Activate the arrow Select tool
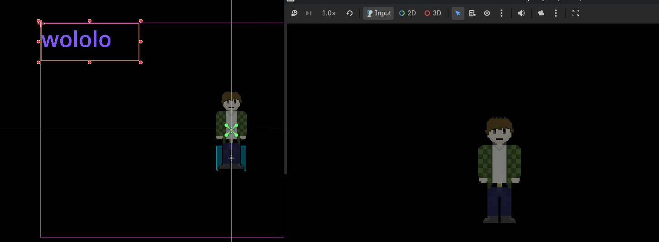Screen dimensions: 659x242 458,13
